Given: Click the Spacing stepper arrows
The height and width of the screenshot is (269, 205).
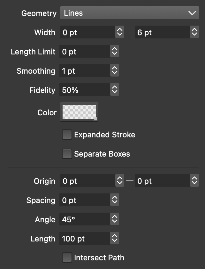Looking at the screenshot, I should click(114, 200).
